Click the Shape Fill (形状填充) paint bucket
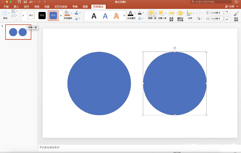This screenshot has width=241, height=153. (x=67, y=13)
